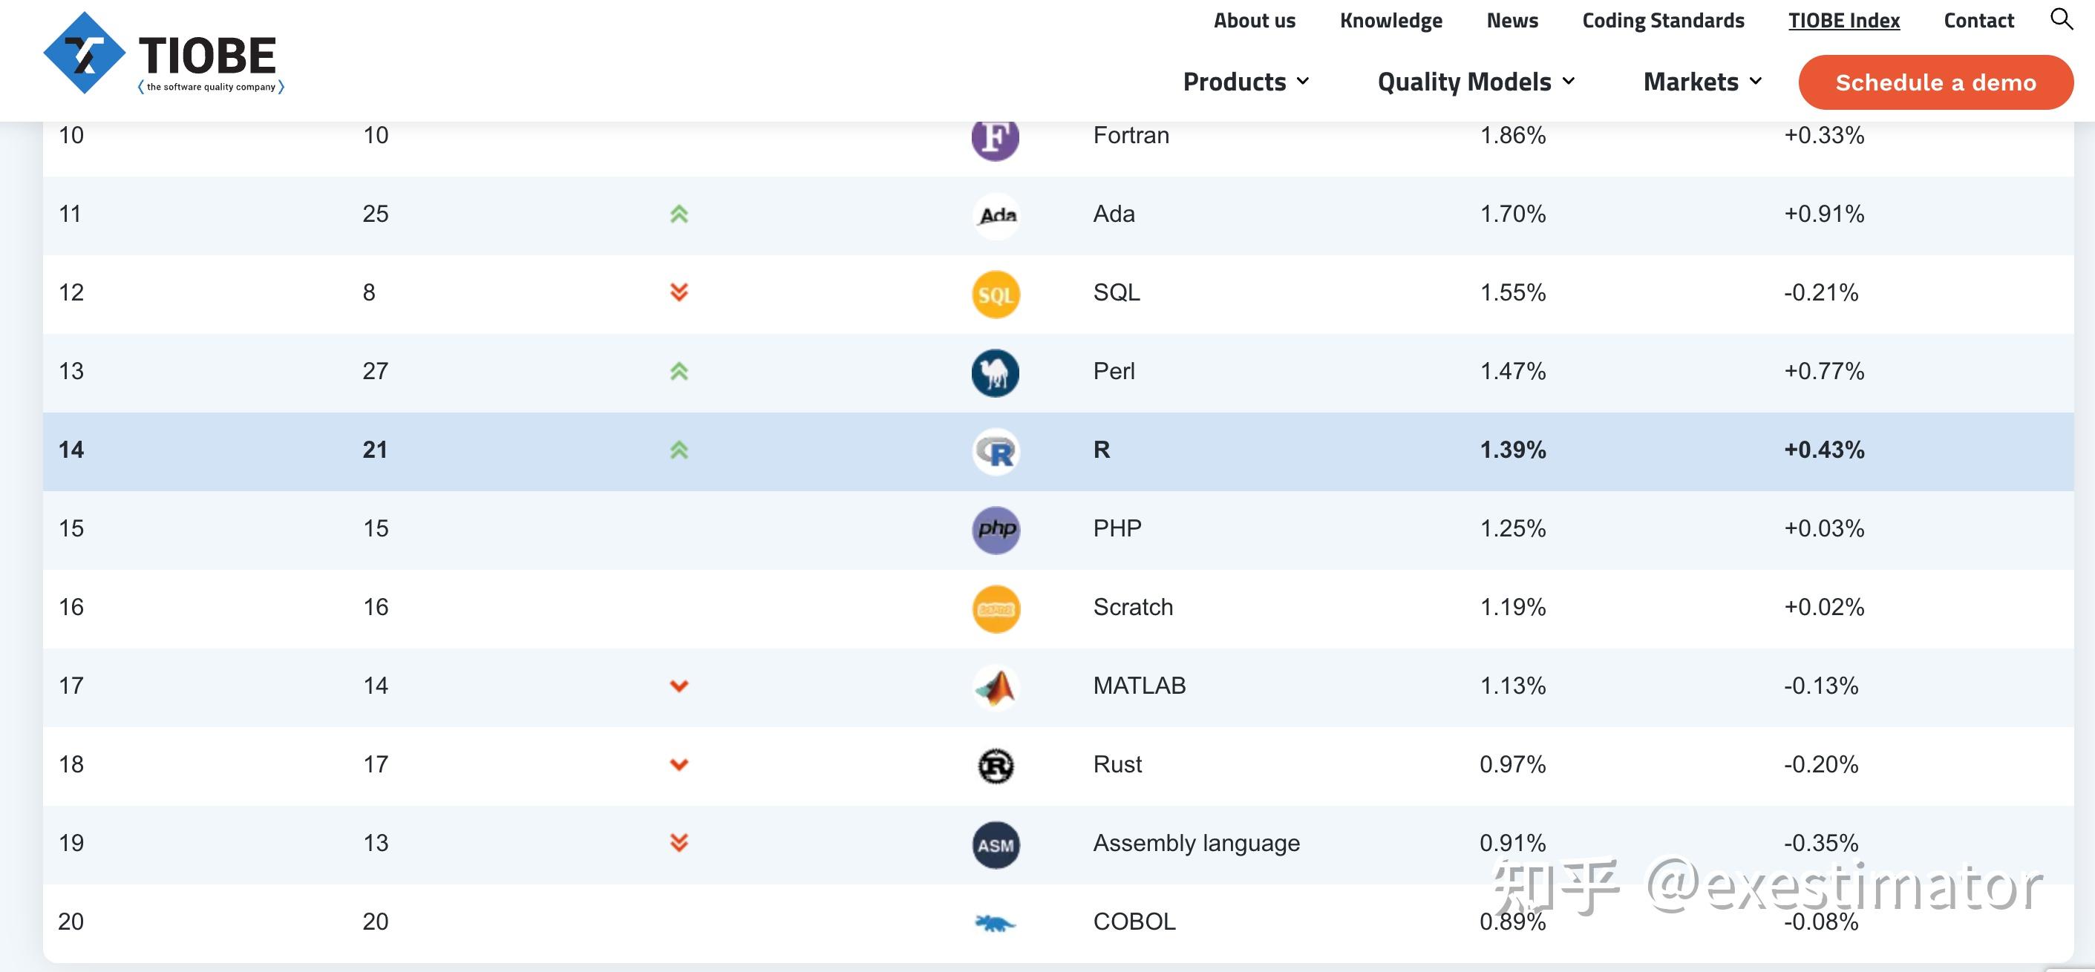This screenshot has width=2095, height=972.
Task: Click the green up arrows in Perl row
Action: (679, 370)
